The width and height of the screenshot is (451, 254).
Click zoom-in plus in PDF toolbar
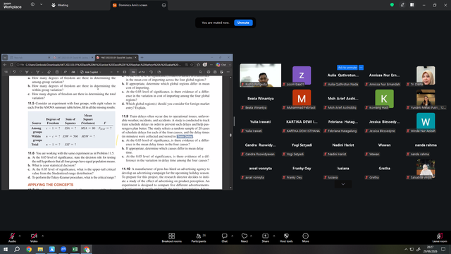pos(118,72)
